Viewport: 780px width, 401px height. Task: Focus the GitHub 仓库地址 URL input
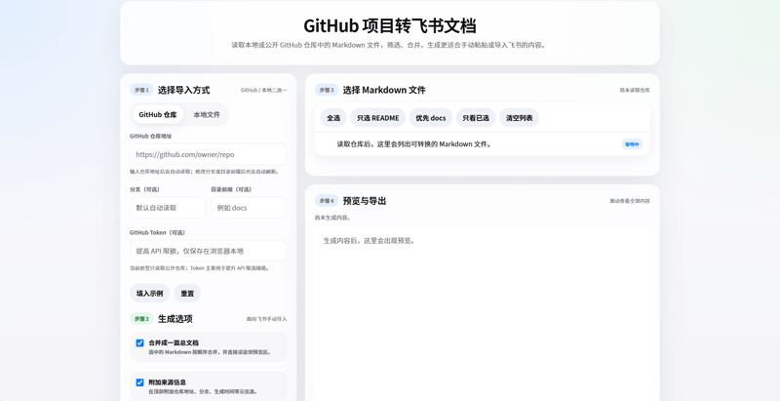pyautogui.click(x=208, y=154)
